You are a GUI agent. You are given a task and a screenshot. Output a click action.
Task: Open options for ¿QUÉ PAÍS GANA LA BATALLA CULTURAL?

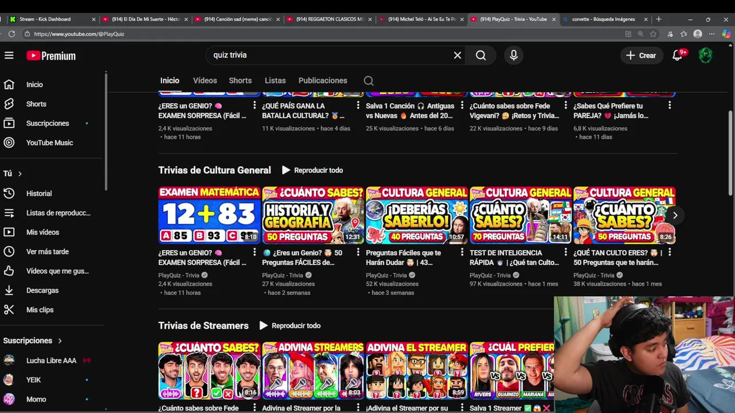click(x=358, y=106)
